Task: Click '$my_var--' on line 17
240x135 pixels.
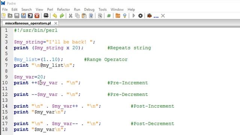Action: (x=65, y=123)
